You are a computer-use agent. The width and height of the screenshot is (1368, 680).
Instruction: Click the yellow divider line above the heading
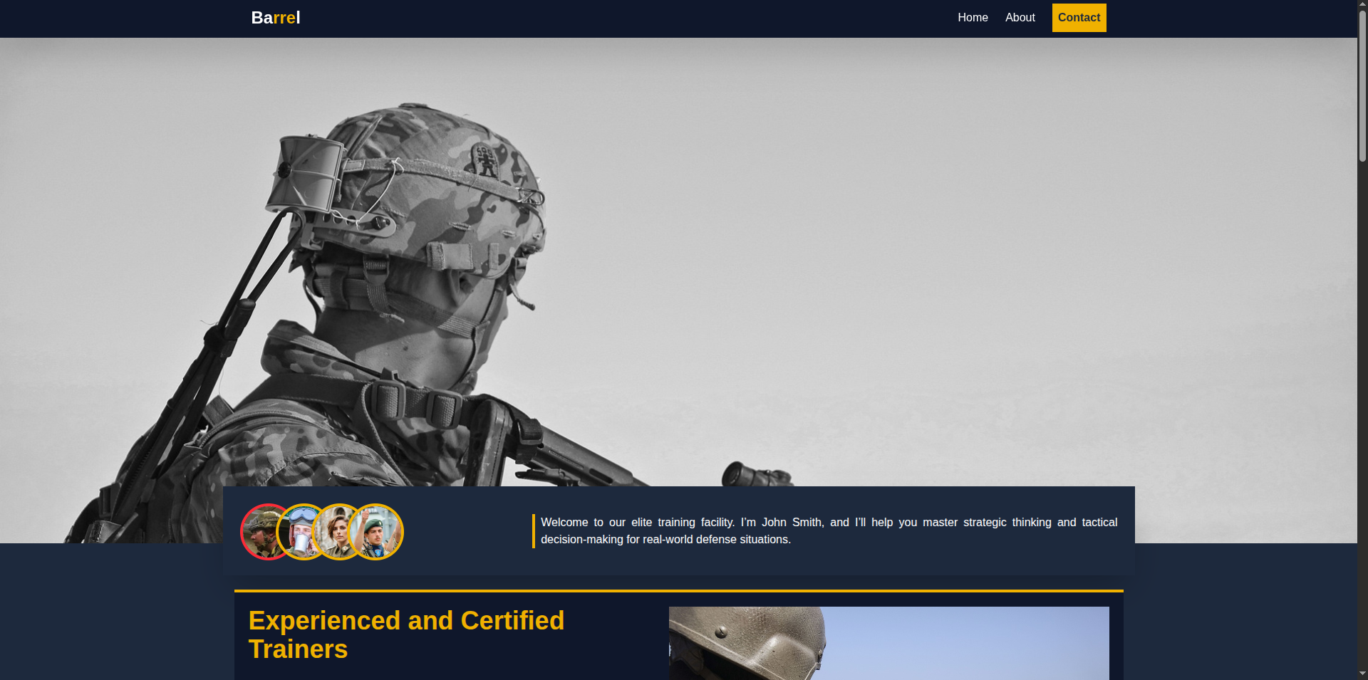click(x=678, y=591)
